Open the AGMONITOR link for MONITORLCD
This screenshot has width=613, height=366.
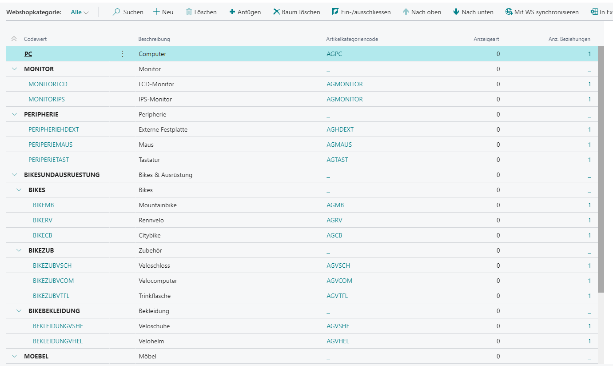pyautogui.click(x=345, y=84)
